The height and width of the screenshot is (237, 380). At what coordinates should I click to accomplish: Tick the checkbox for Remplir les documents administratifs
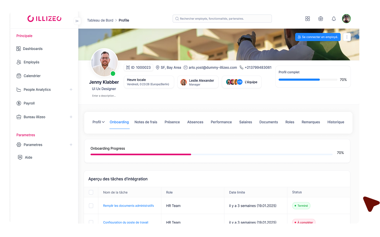[91, 205]
